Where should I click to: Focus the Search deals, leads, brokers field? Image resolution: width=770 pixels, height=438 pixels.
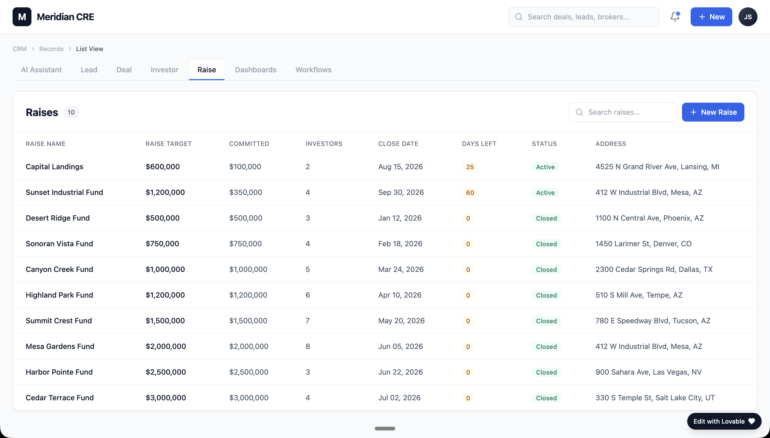point(584,17)
